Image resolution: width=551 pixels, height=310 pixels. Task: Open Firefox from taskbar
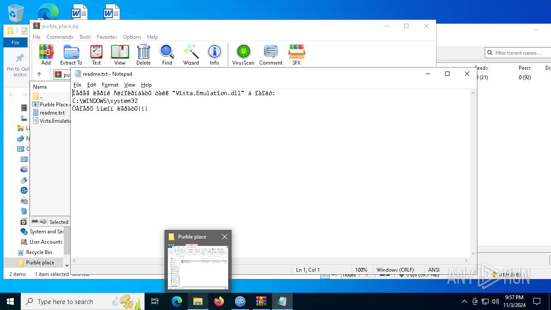click(x=219, y=301)
